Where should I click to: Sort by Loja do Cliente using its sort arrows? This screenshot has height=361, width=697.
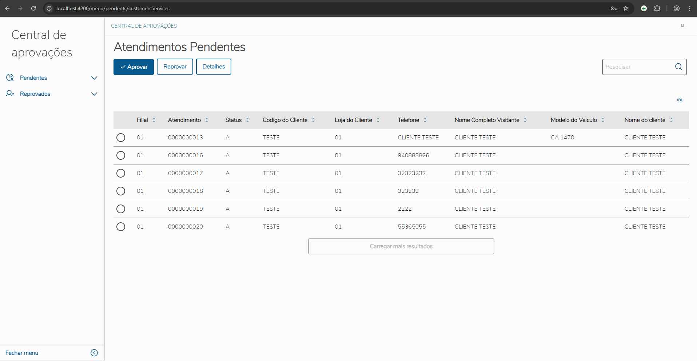tap(378, 120)
